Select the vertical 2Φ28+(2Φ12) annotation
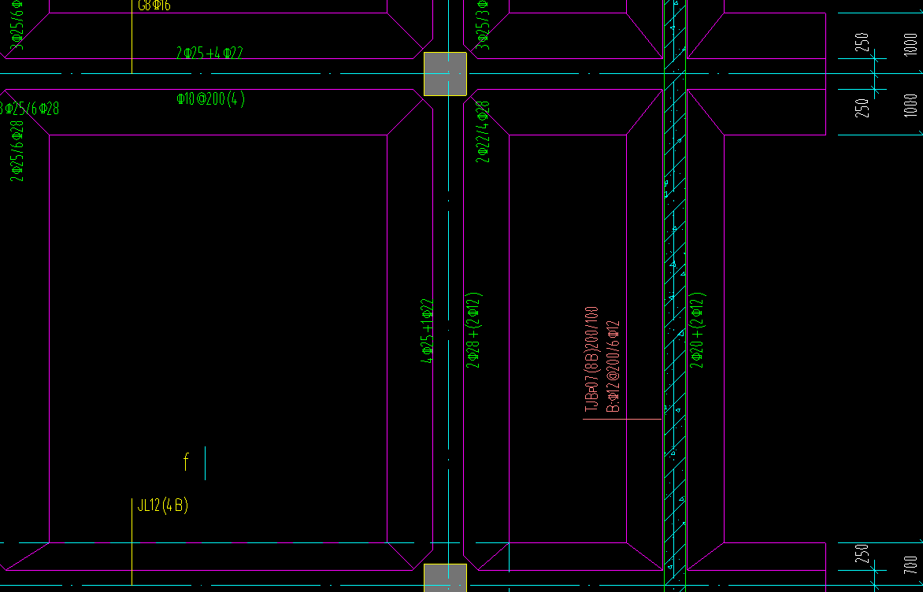923x592 pixels. click(474, 330)
